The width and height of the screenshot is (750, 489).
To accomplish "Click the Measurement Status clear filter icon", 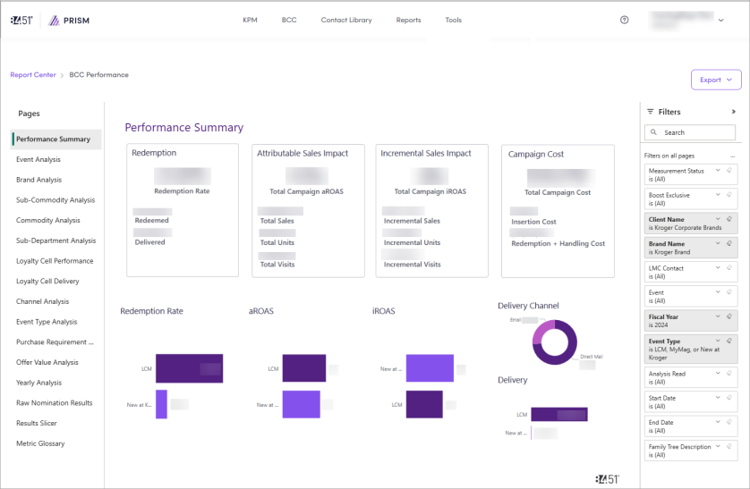I will click(729, 169).
